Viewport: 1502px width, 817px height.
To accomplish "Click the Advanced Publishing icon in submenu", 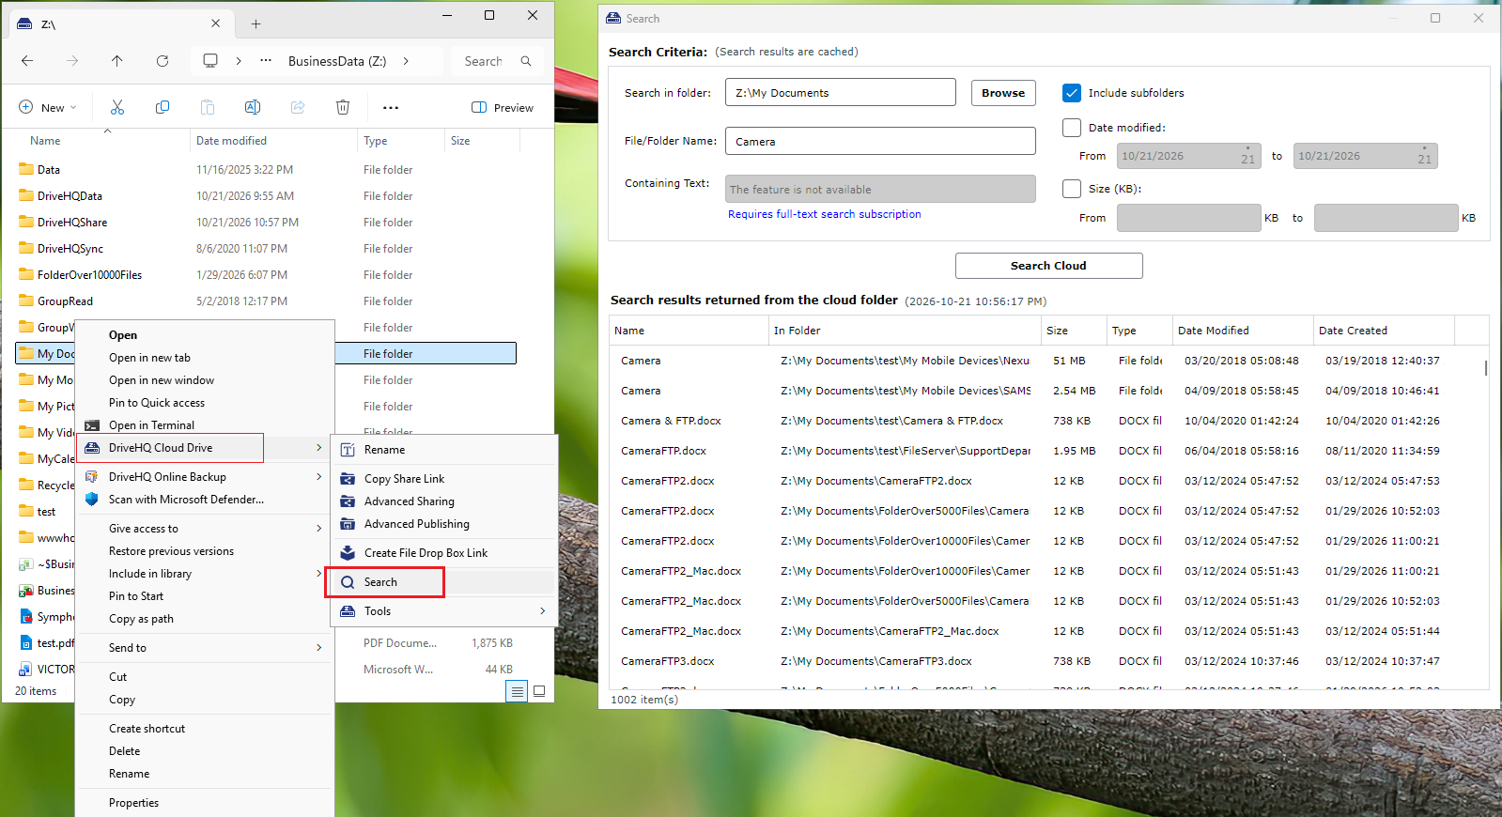I will click(x=348, y=524).
